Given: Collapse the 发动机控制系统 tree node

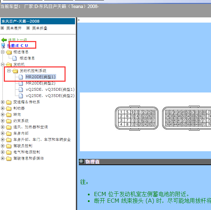Looking at the screenshot, I should (9, 71).
